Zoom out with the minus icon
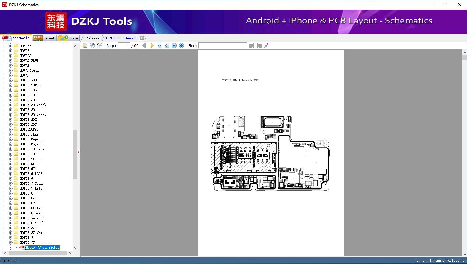The height and width of the screenshot is (264, 467). point(174,45)
